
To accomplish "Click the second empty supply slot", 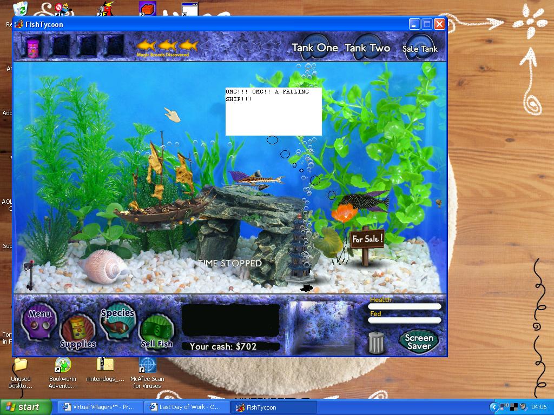I will point(59,46).
